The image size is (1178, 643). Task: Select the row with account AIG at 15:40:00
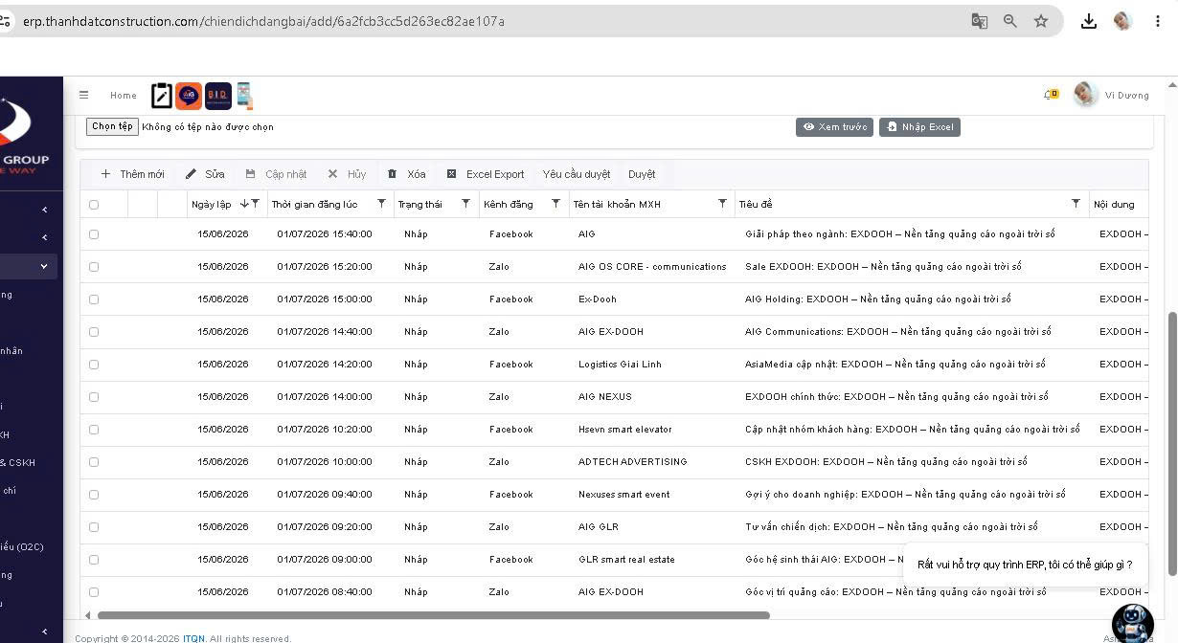(94, 234)
